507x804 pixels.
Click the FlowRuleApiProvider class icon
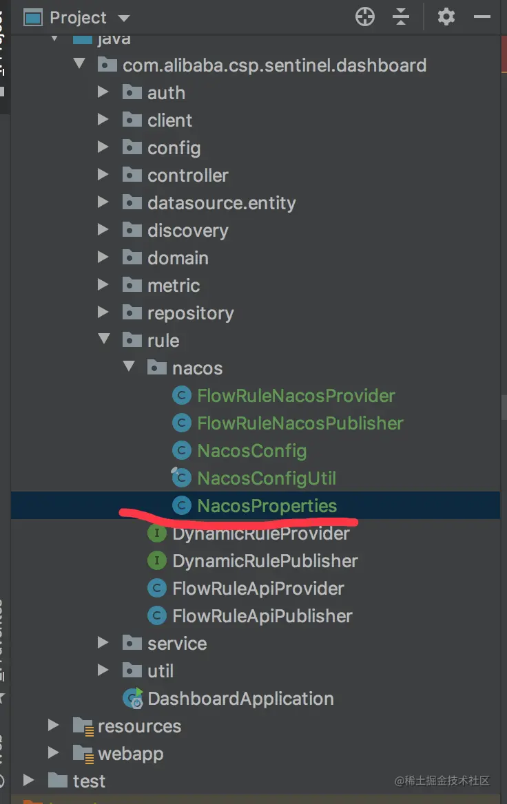pyautogui.click(x=157, y=588)
